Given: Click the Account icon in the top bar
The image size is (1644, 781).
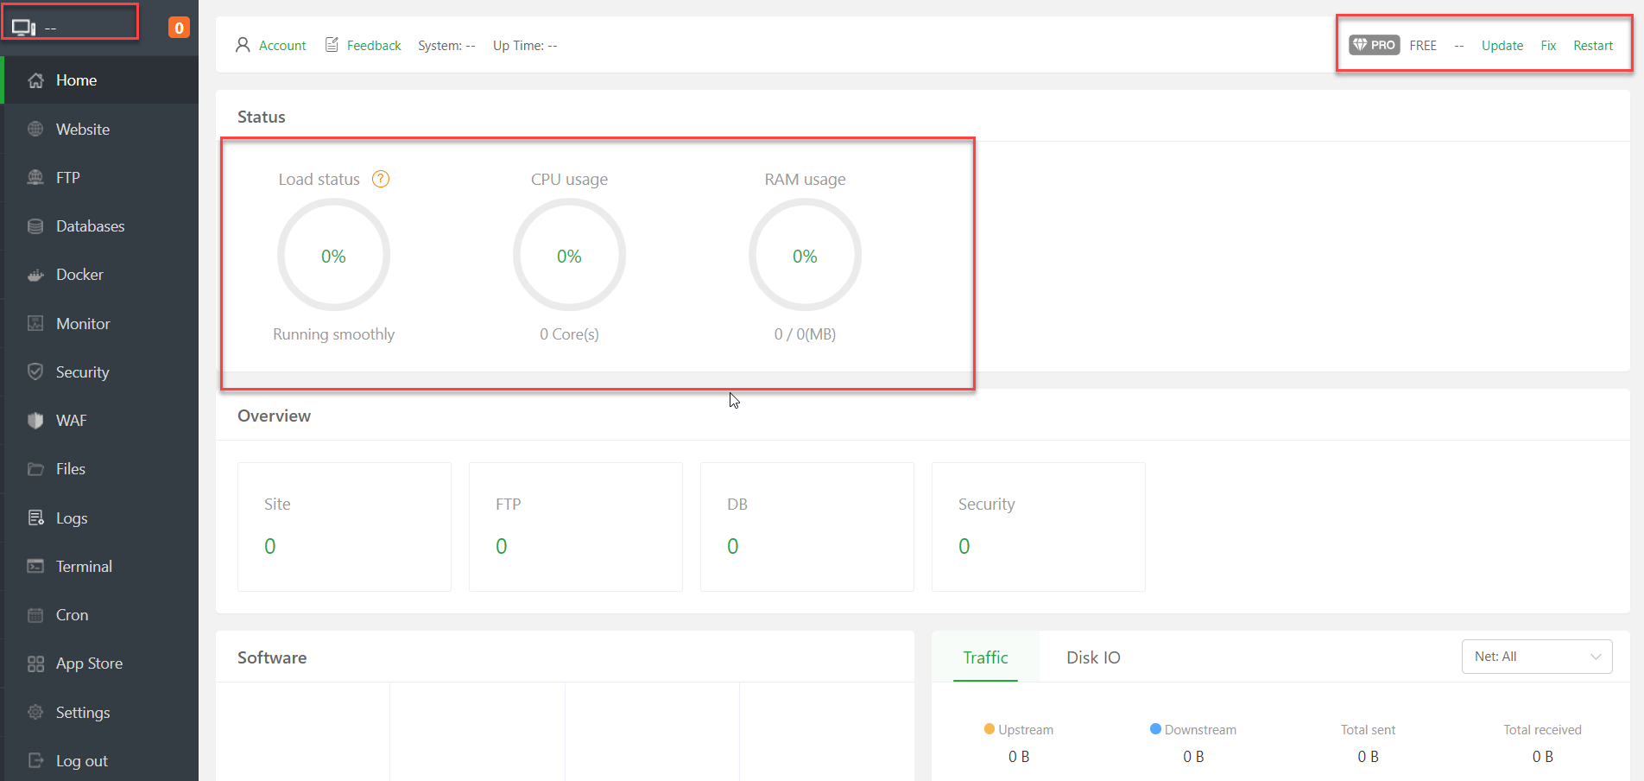Looking at the screenshot, I should pyautogui.click(x=243, y=45).
